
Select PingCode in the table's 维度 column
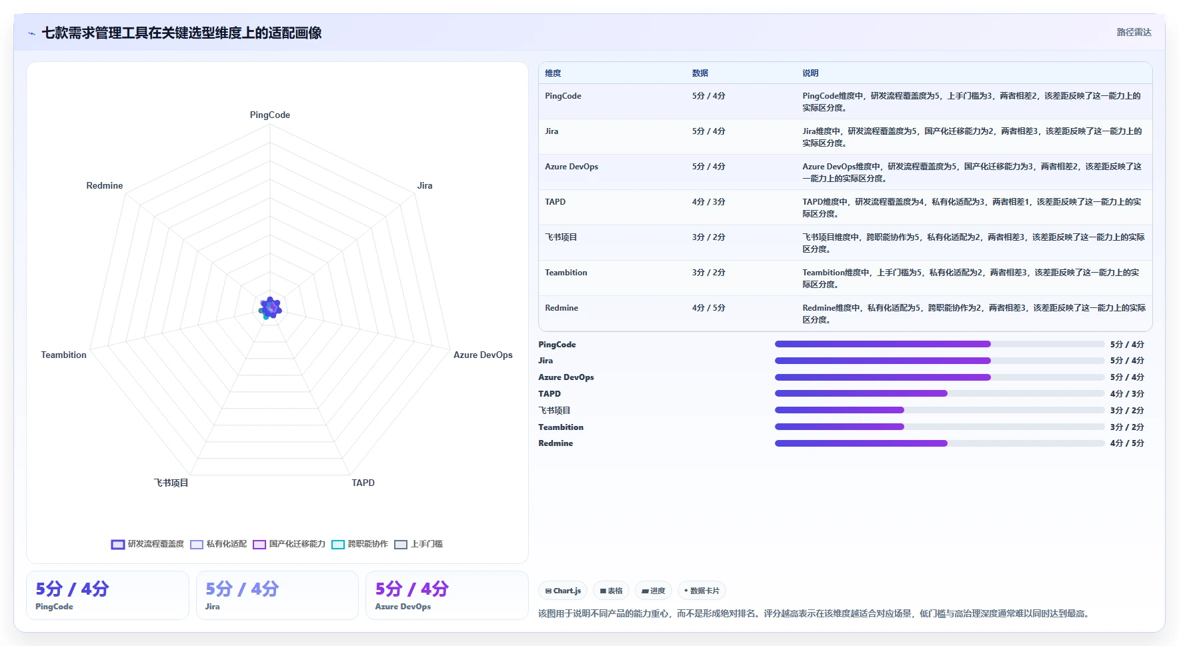(563, 96)
